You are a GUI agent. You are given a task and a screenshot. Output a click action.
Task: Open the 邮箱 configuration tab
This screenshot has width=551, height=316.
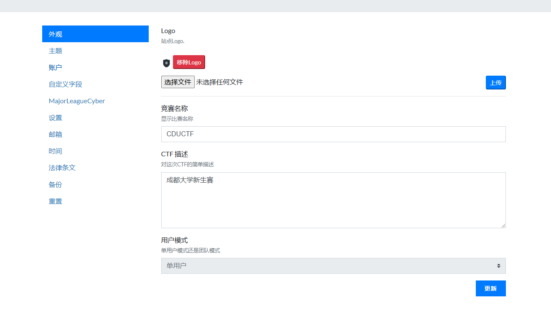coord(56,135)
